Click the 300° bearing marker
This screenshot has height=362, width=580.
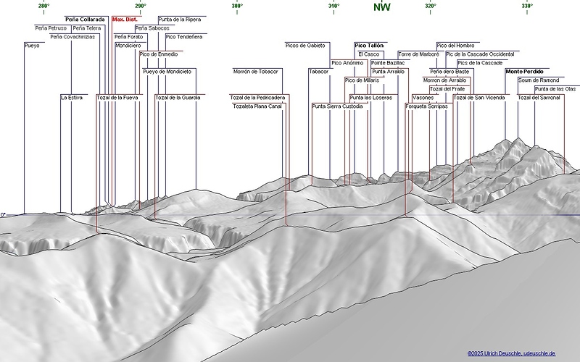(x=237, y=6)
